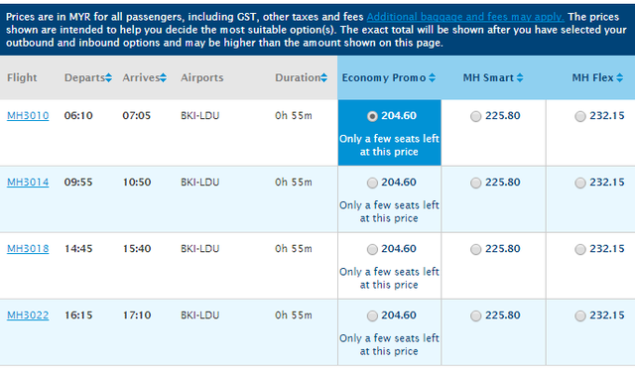Open flight MH3014 details link
The image size is (635, 376).
[28, 183]
